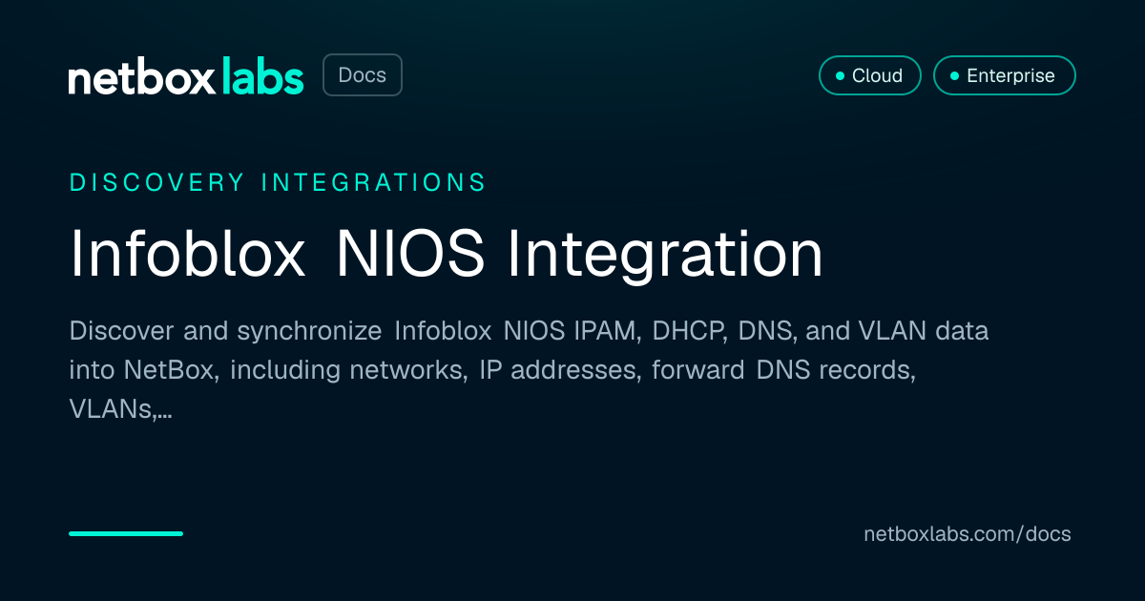Open the netboxlabs.com/docs link
The image size is (1145, 601).
967,534
